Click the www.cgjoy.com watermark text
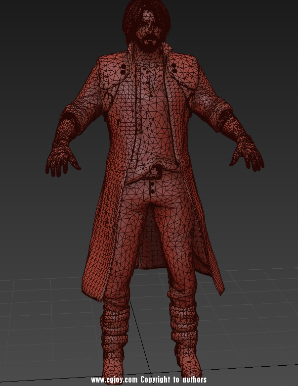 point(115,380)
